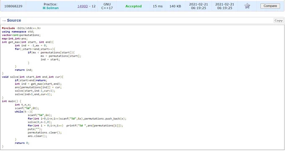Screen dimensions: 285x151
Task: Click the 'return ind;' line
Action: click(23, 70)
